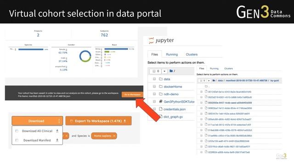Choose Download All Clinical from the menu
The height and width of the screenshot is (165, 294).
(x=37, y=131)
